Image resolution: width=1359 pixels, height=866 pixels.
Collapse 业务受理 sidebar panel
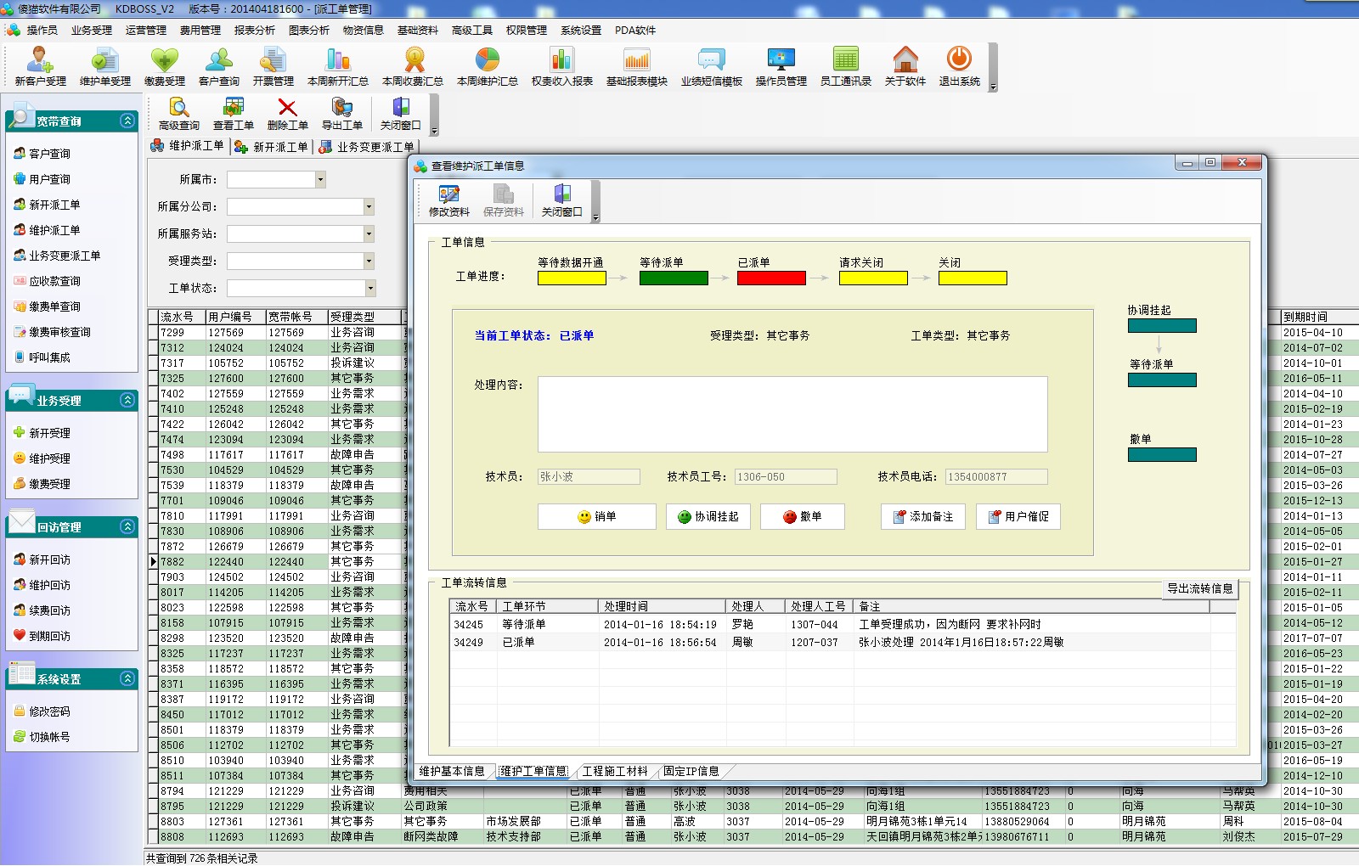[x=127, y=400]
